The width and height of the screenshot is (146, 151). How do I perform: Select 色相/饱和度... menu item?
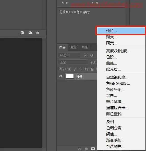coord(121,83)
